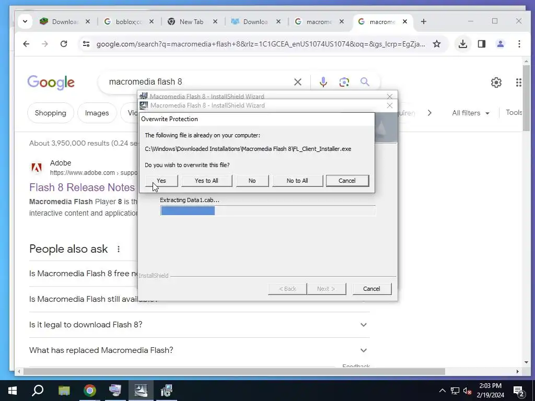535x401 pixels.
Task: Click the Adobe site favicon
Action: coord(37,168)
